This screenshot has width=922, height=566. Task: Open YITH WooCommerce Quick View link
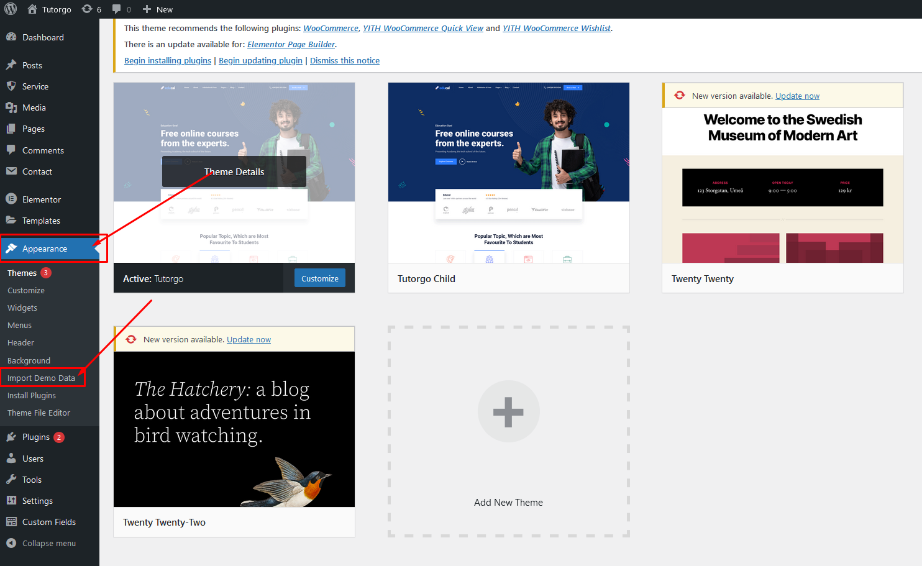click(423, 28)
